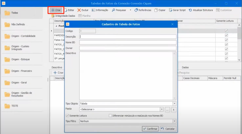The height and width of the screenshot is (134, 242).
Task: Open the Pasta selection dropdown
Action: click(162, 109)
